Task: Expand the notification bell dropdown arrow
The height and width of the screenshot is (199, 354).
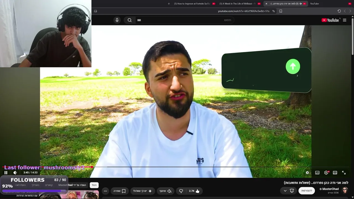Action: tap(285, 191)
